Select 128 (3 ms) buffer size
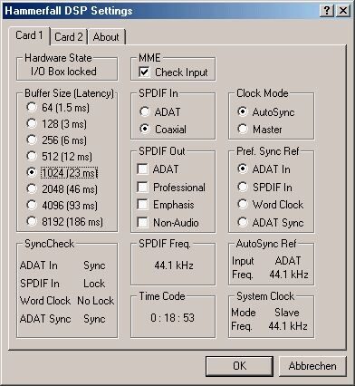Screen dimensions: 355x386 tap(56, 124)
